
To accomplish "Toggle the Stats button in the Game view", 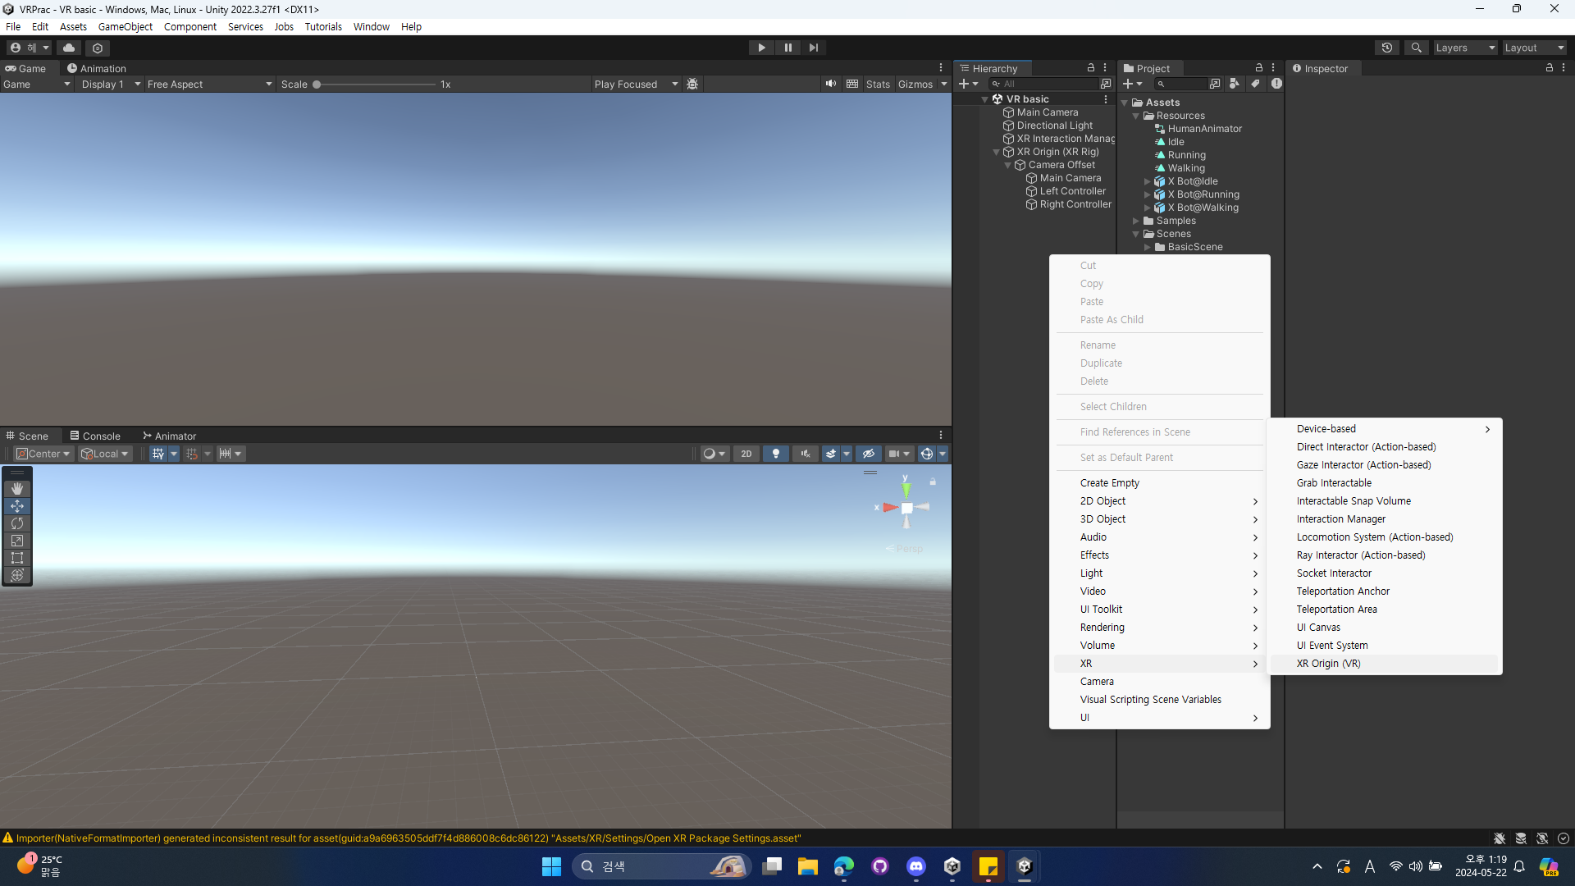I will click(877, 84).
